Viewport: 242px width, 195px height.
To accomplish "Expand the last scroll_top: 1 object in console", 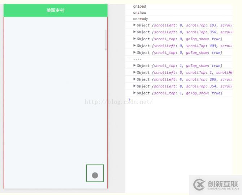I will 135,93.
